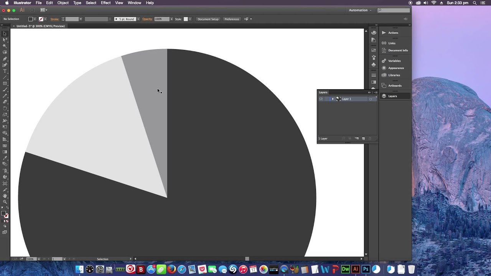Open the stroke weight dropdown
Screen dimensions: 491x276
tap(81, 19)
